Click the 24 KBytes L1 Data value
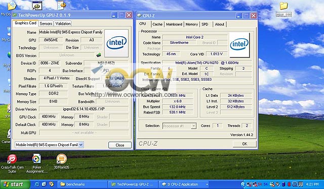The width and height of the screenshot is (324, 189). [x=236, y=95]
